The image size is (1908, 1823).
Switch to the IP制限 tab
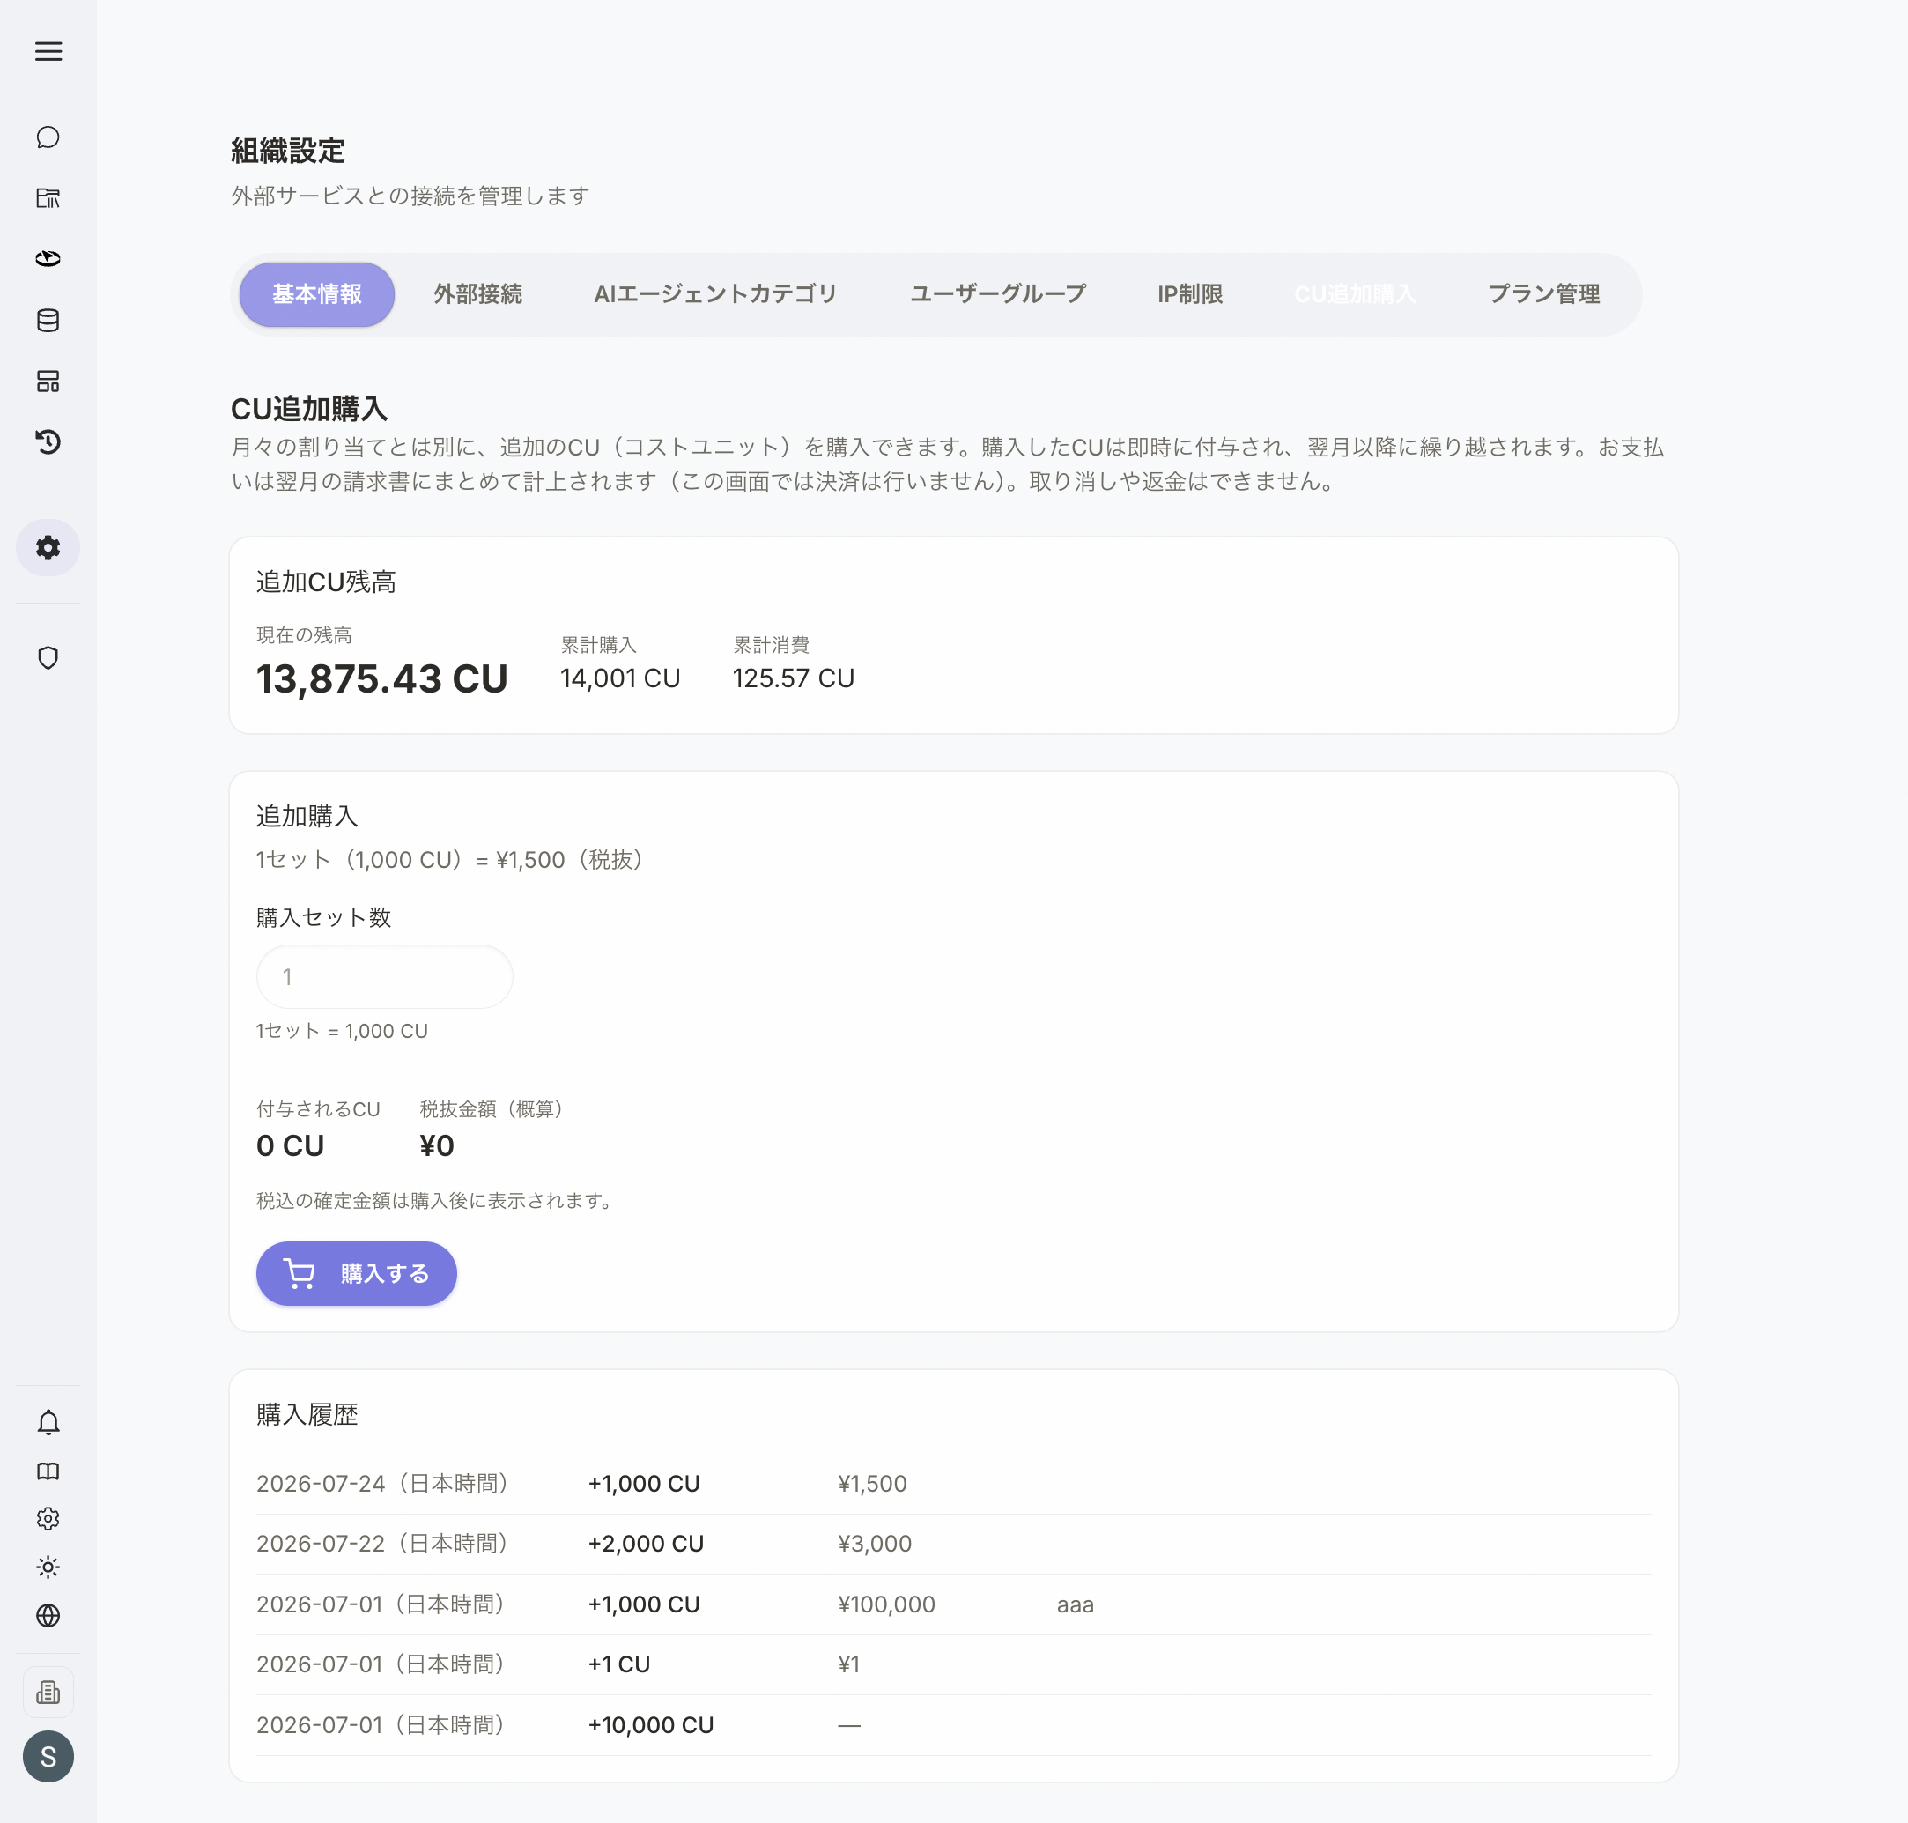[x=1190, y=294]
